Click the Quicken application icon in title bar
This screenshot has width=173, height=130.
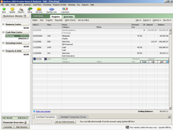click(x=2, y=2)
